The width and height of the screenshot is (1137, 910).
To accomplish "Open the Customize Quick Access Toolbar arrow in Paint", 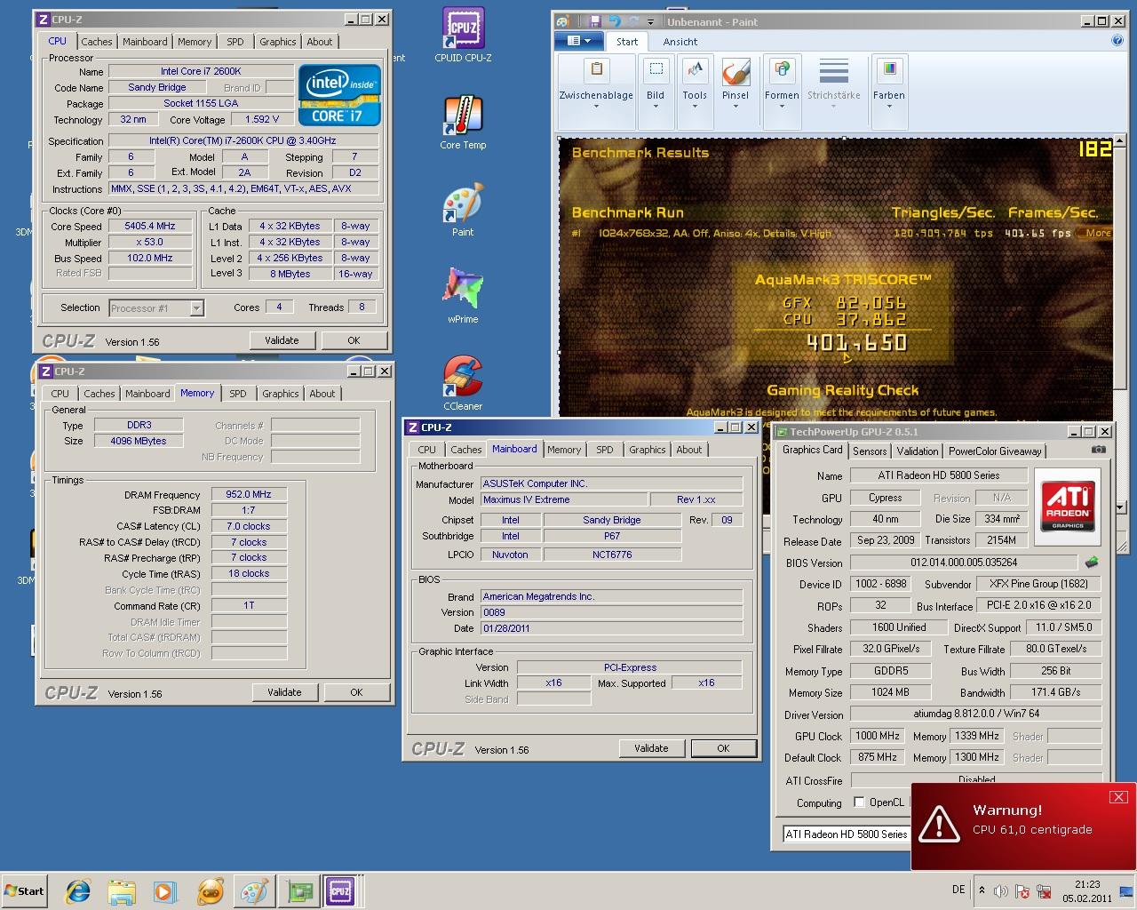I will 651,22.
